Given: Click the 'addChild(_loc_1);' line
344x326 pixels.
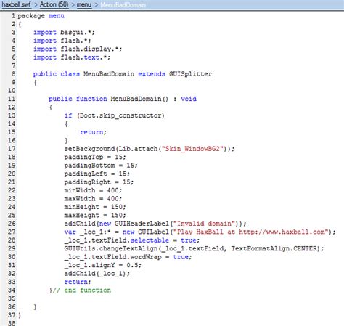Looking at the screenshot, I should (97, 274).
